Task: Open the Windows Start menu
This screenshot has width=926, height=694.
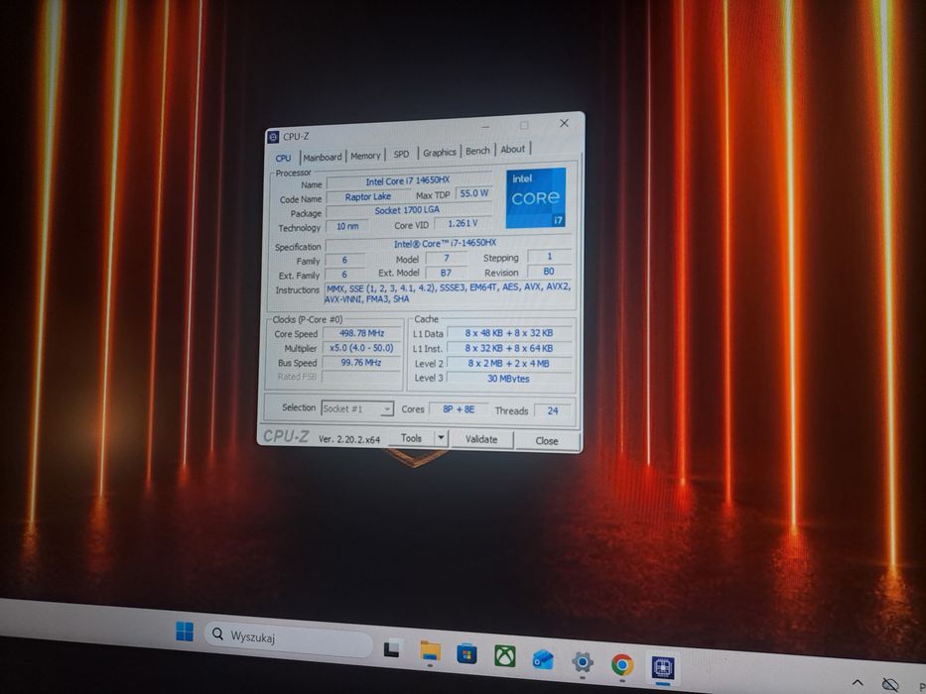Action: [185, 631]
